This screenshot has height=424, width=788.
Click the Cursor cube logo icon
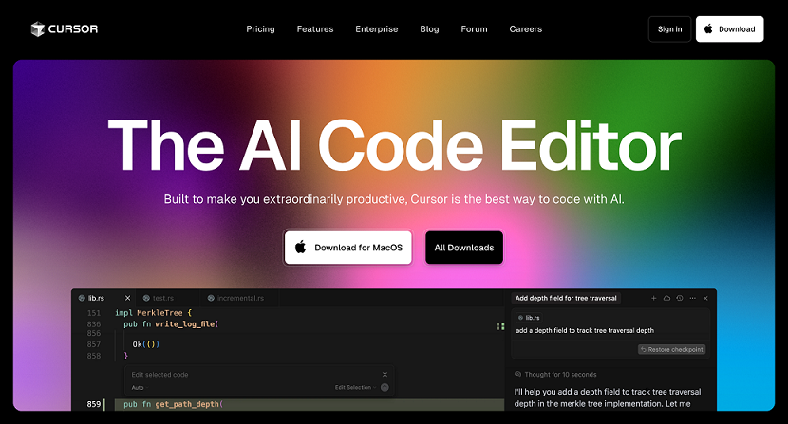tap(38, 29)
